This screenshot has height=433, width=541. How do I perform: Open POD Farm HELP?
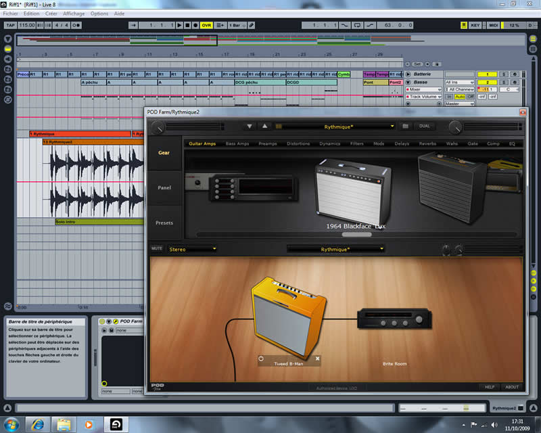[x=490, y=387]
